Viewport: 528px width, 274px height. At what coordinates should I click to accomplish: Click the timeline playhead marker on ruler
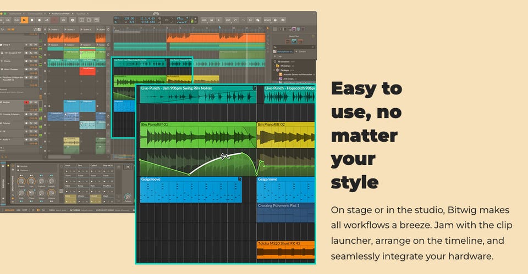[219, 27]
